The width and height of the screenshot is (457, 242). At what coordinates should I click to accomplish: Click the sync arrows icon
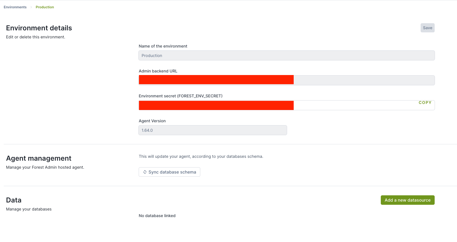click(x=145, y=172)
